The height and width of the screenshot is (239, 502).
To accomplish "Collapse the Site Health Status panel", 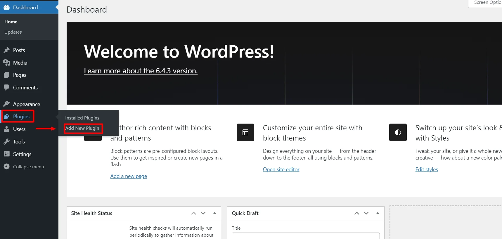I will [x=215, y=213].
